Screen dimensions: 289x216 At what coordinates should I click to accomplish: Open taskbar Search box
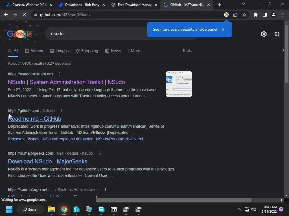(30, 209)
